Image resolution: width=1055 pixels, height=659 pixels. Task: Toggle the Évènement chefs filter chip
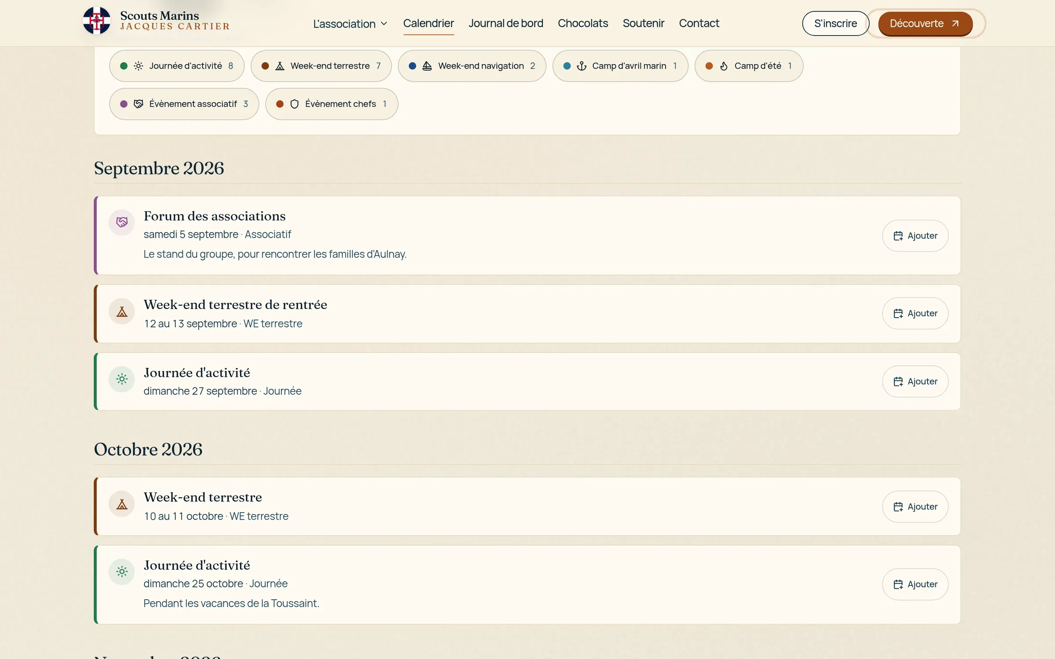click(x=331, y=104)
